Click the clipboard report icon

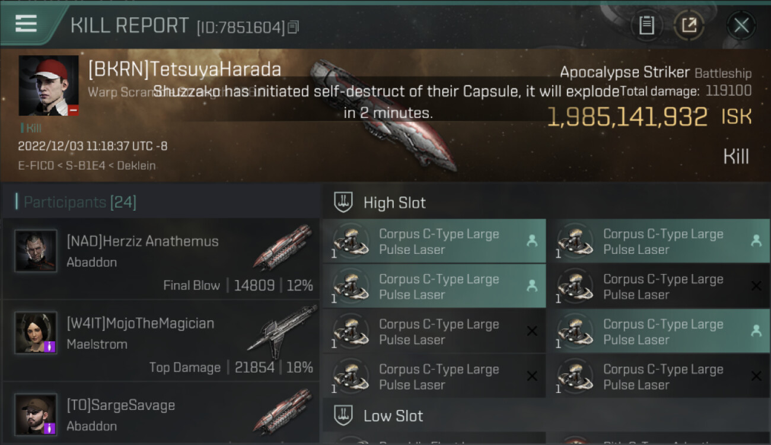[646, 26]
